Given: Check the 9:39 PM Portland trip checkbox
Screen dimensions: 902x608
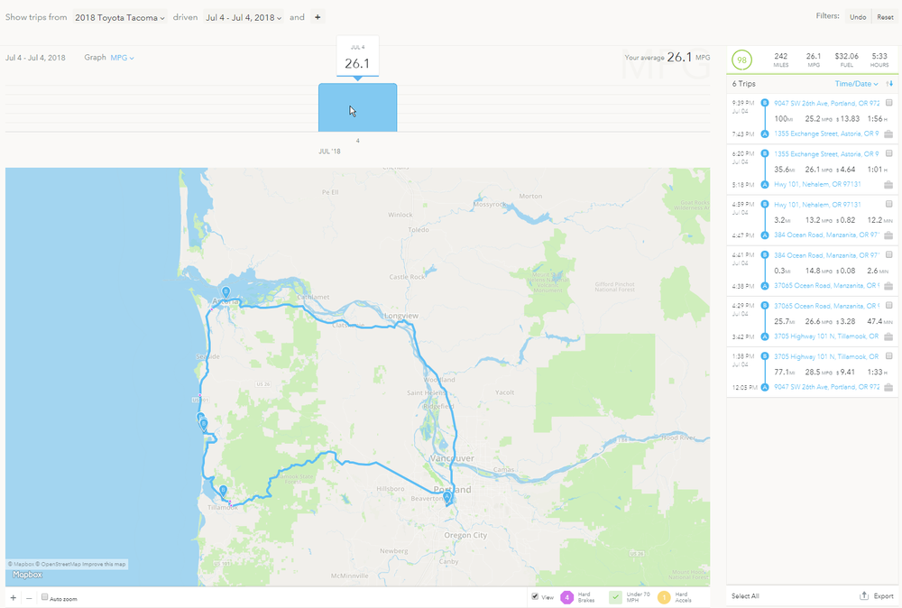Looking at the screenshot, I should click(x=888, y=103).
